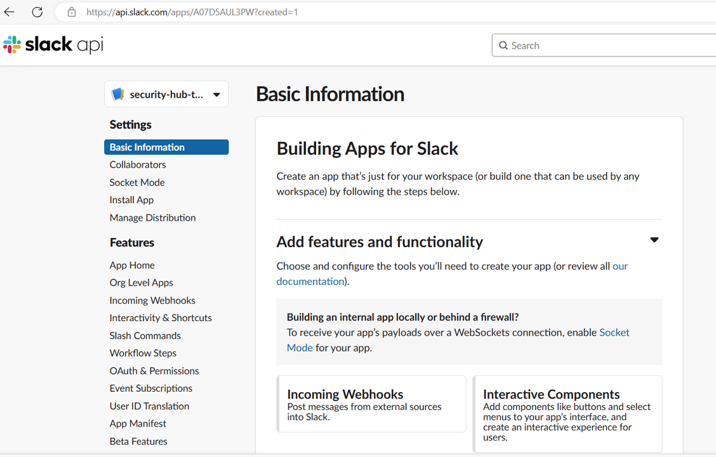Collapse the Add features and functionality section
The width and height of the screenshot is (716, 457).
[654, 240]
